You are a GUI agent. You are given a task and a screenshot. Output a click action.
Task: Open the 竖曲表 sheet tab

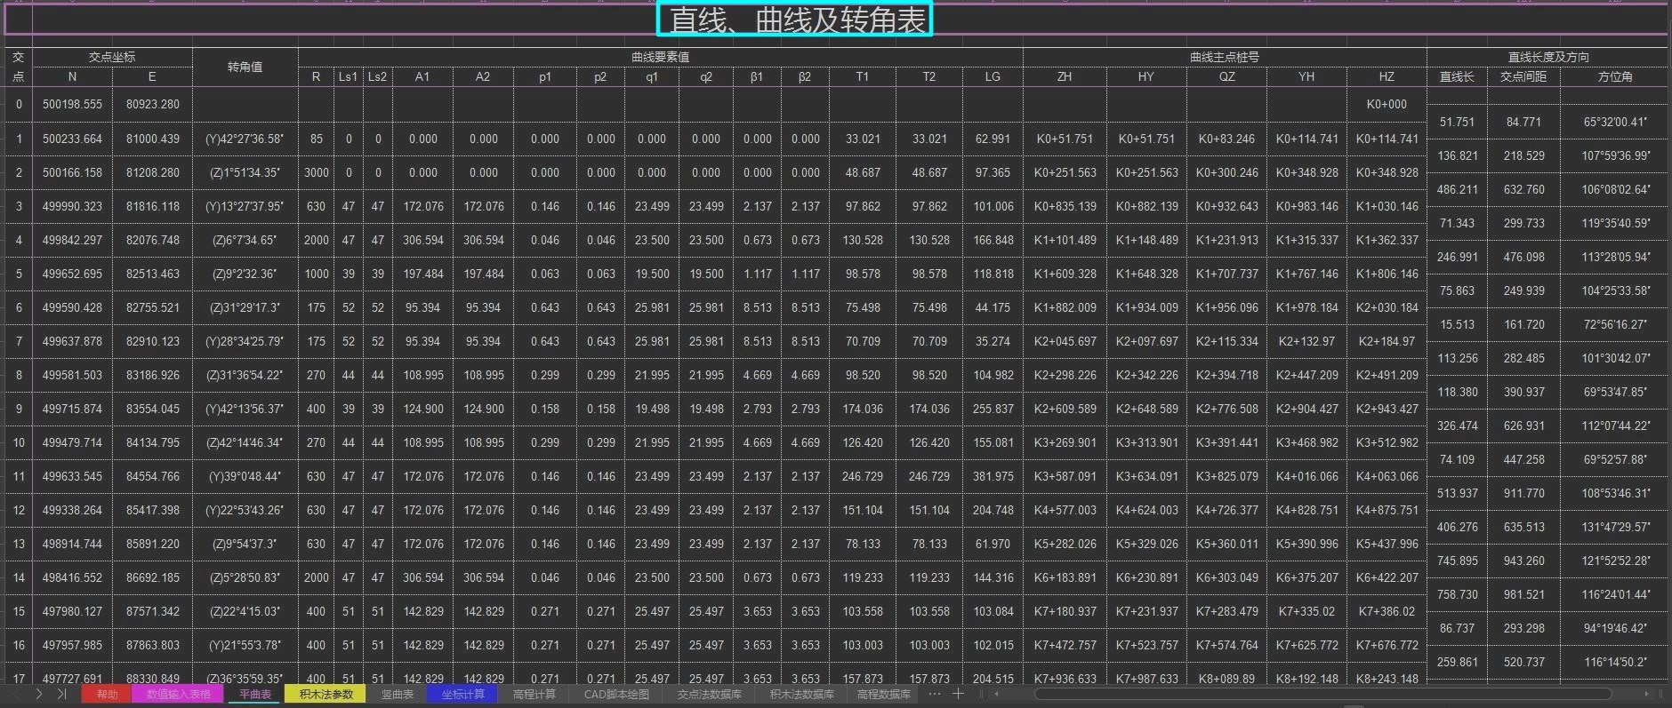[x=398, y=695]
